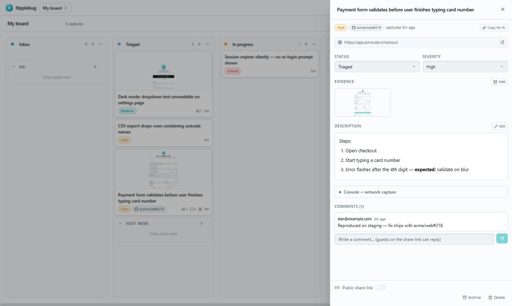Collapse the NEXT WEEK group
The image size is (512, 306).
point(120,223)
